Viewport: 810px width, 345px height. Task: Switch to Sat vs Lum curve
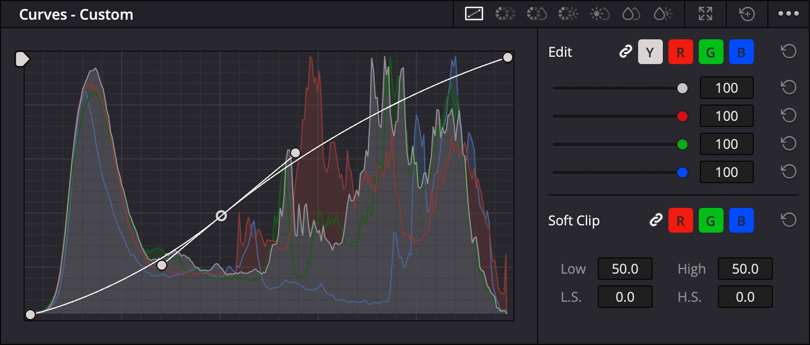[663, 14]
